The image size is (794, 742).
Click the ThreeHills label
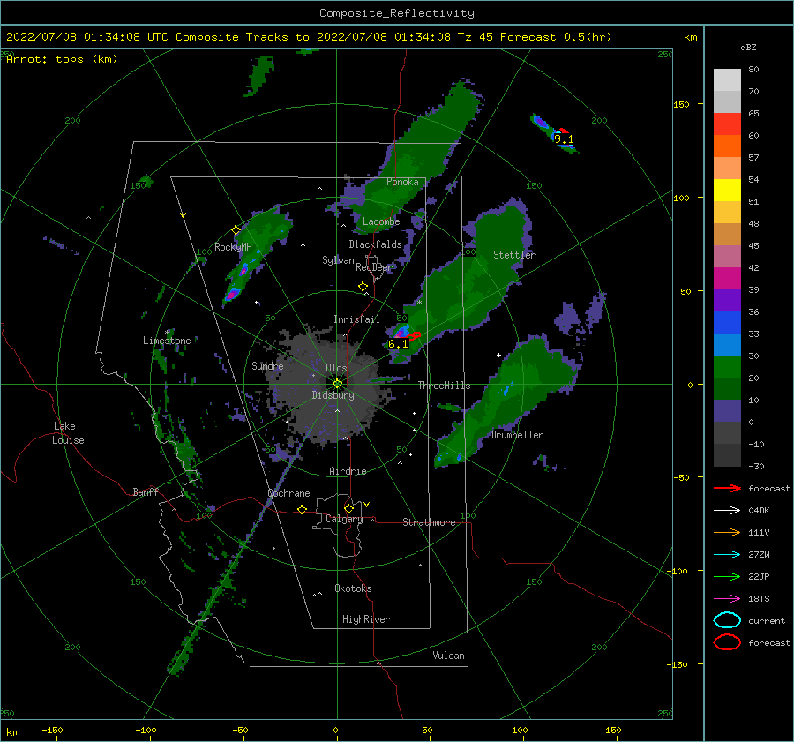444,386
